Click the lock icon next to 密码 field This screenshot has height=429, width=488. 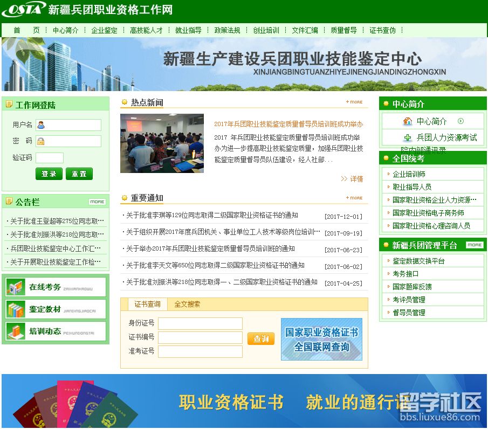pyautogui.click(x=40, y=142)
